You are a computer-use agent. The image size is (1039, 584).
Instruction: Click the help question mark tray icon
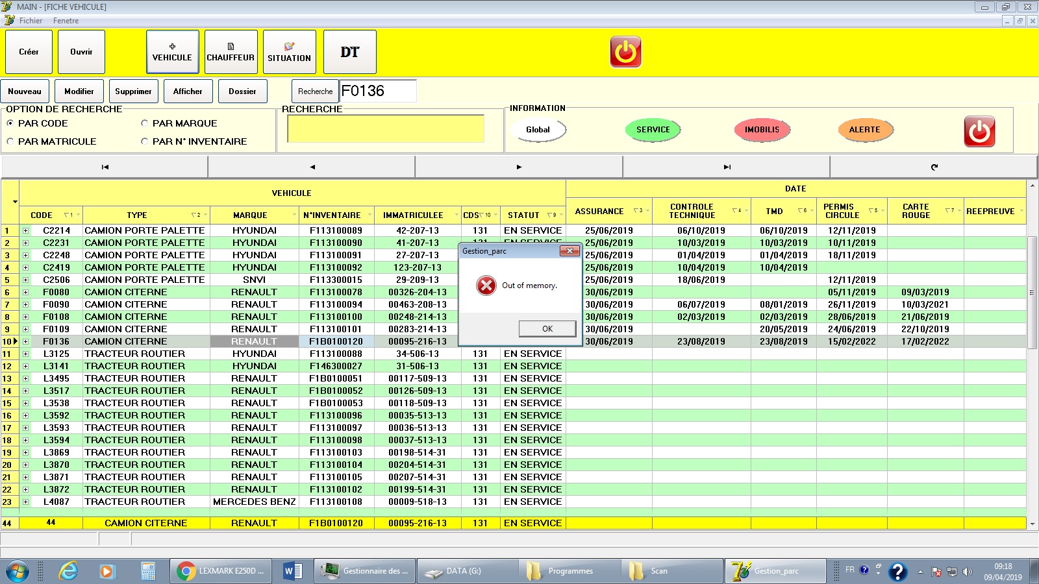coord(897,572)
